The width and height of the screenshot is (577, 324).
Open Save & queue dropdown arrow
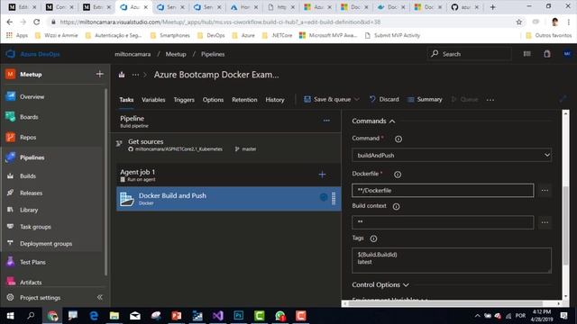click(x=357, y=99)
